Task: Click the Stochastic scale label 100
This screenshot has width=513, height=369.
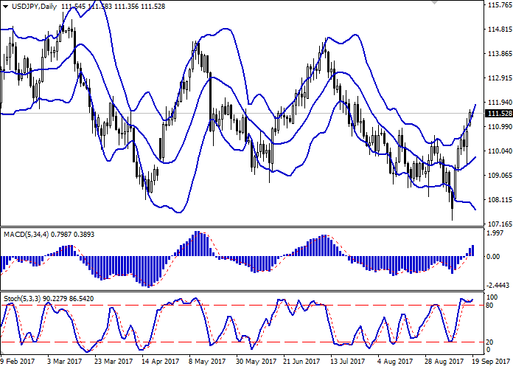Action: pos(492,297)
